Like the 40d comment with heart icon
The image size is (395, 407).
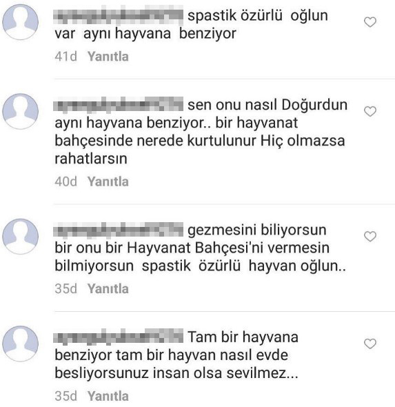click(370, 112)
